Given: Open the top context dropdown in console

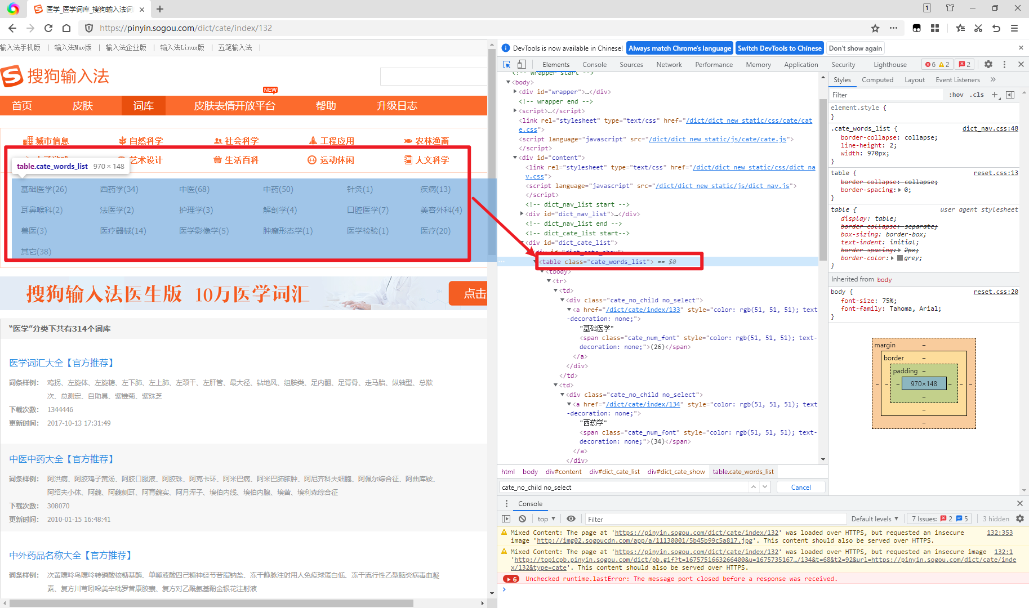Looking at the screenshot, I should (x=546, y=519).
